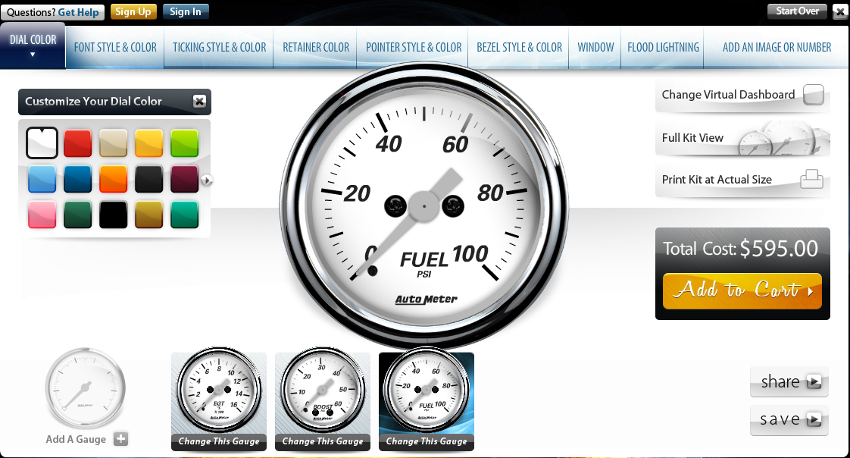Select the maroon dial color swatch
The image size is (850, 458).
184,179
